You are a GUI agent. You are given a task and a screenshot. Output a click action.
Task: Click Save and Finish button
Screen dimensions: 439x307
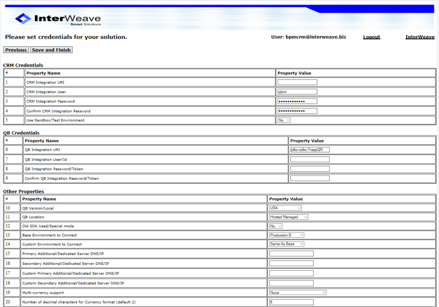51,50
